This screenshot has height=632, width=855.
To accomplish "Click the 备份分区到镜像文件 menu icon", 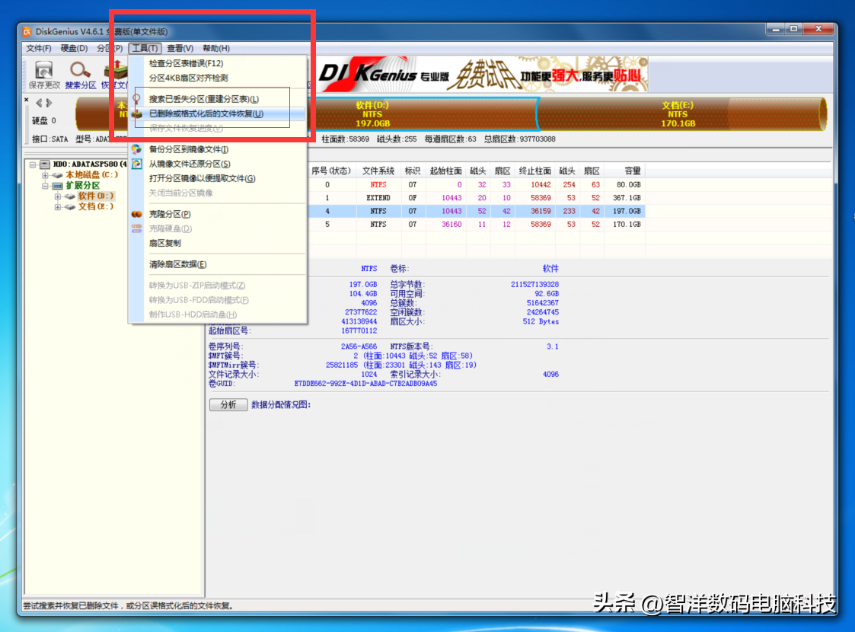I will click(136, 149).
